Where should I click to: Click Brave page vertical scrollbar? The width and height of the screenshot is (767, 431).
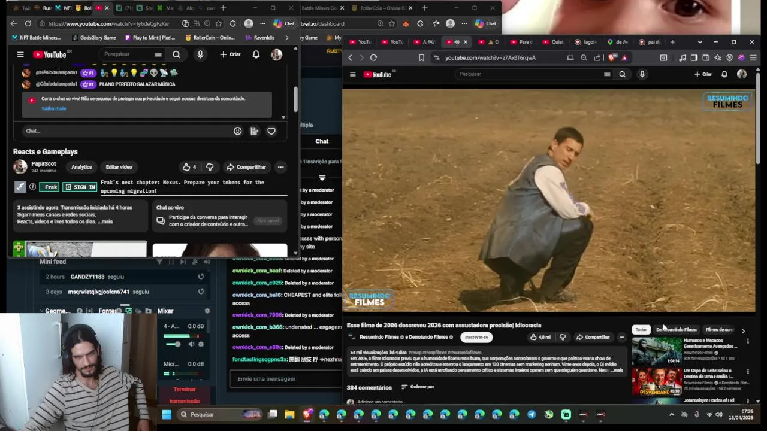(x=758, y=120)
